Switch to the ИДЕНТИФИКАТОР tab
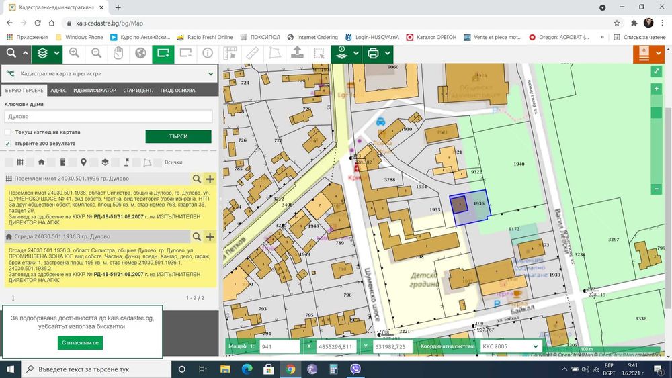The width and height of the screenshot is (672, 378). (94, 91)
